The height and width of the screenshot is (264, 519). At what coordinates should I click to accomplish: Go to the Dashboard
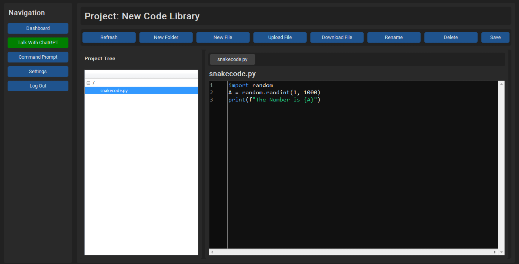pyautogui.click(x=38, y=28)
